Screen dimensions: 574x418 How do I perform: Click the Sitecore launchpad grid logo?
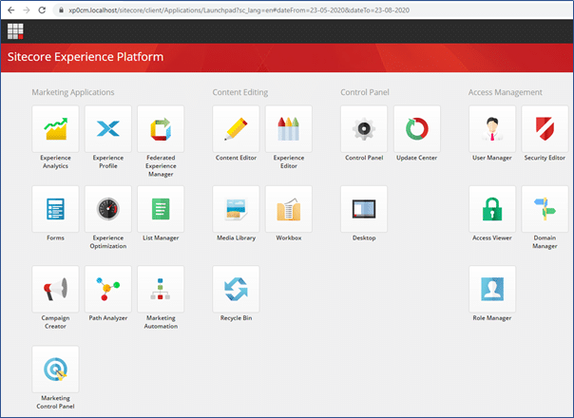pyautogui.click(x=15, y=31)
